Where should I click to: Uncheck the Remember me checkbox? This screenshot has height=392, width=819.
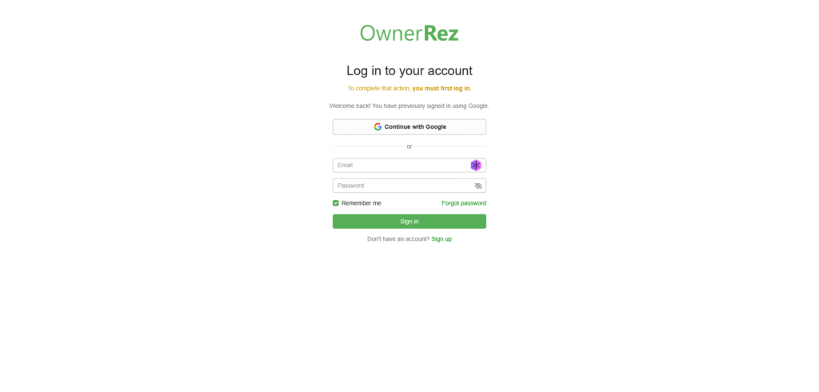pos(336,202)
